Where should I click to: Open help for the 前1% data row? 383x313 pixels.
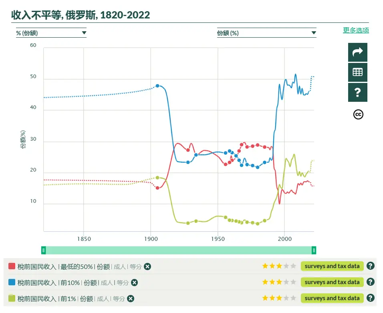(370, 298)
